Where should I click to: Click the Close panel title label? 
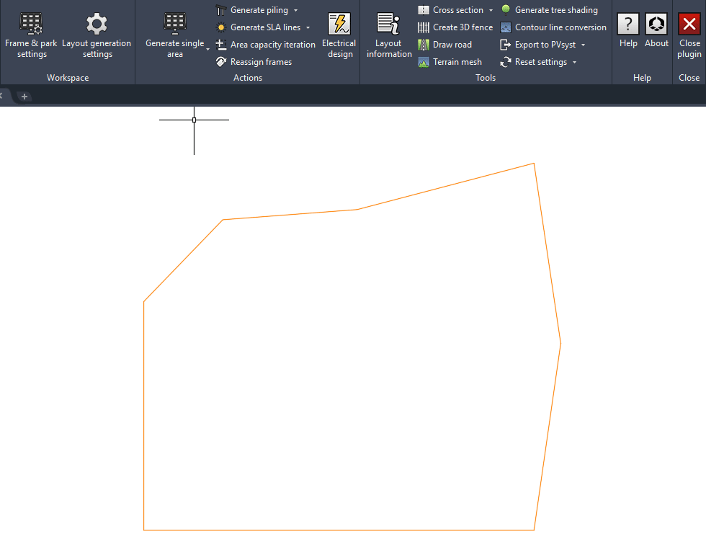tap(689, 78)
